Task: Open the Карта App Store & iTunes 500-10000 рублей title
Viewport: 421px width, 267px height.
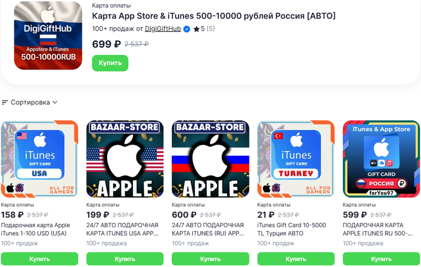Action: coord(214,16)
